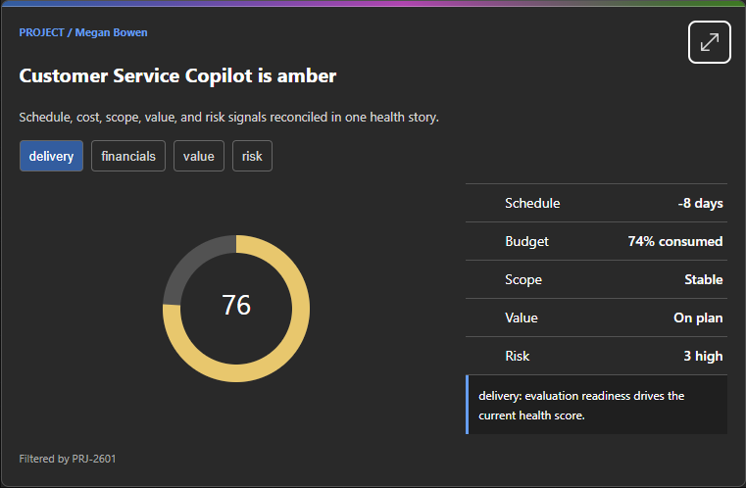Select the Schedule row showing -8 days
746x488 pixels.
click(596, 203)
